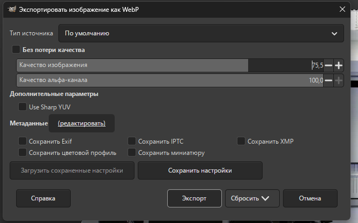Viewport: 358px width, 223px height.
Task: Toggle the Сохранить миниатюру checkbox
Action: point(132,152)
